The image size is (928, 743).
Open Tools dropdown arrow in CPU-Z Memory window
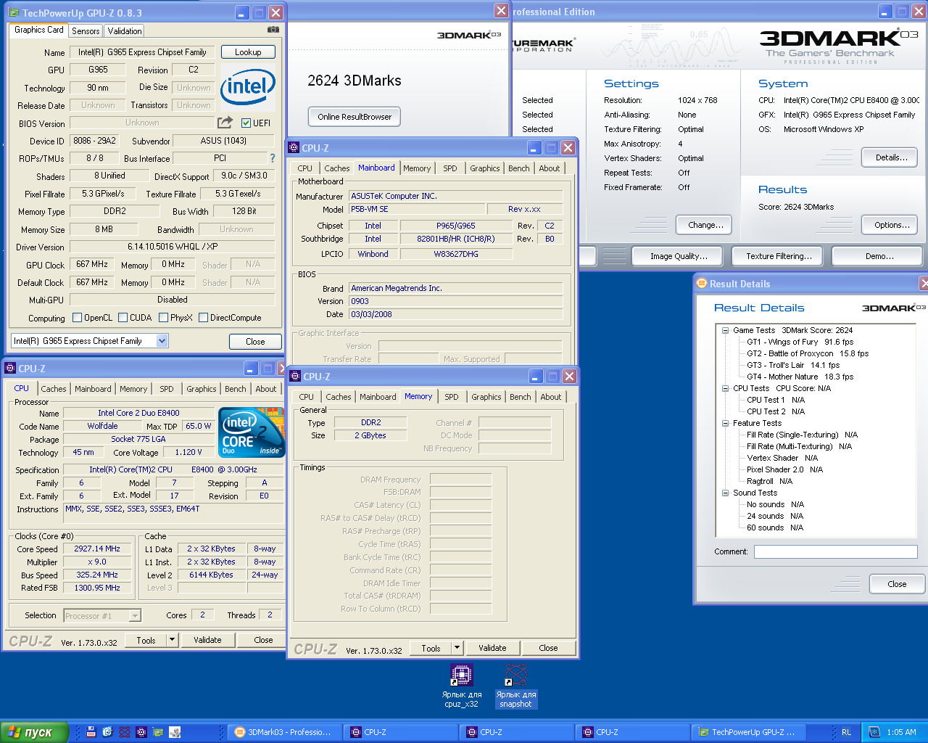(457, 648)
